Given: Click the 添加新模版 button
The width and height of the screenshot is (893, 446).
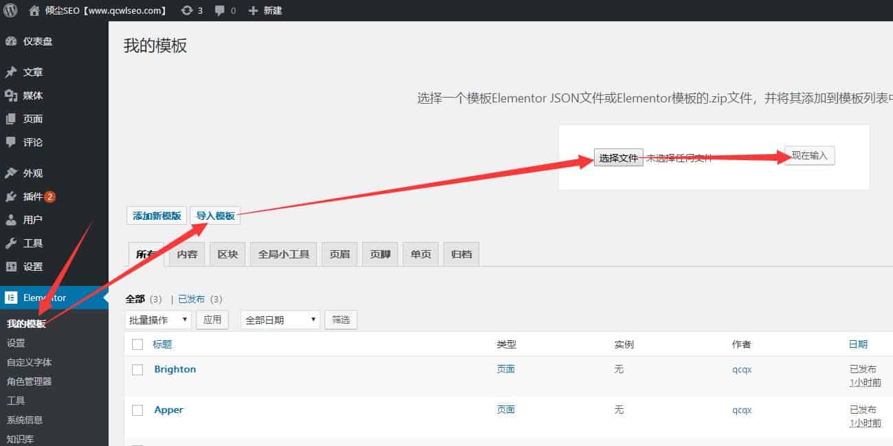Looking at the screenshot, I should coord(157,216).
